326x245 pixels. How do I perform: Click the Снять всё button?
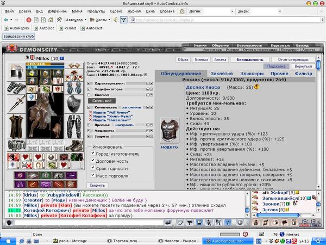tap(102, 101)
